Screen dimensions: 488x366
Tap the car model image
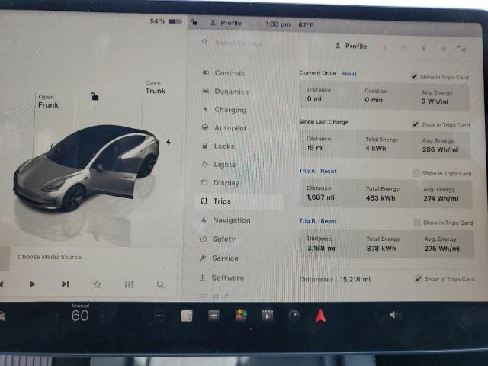[x=86, y=168]
